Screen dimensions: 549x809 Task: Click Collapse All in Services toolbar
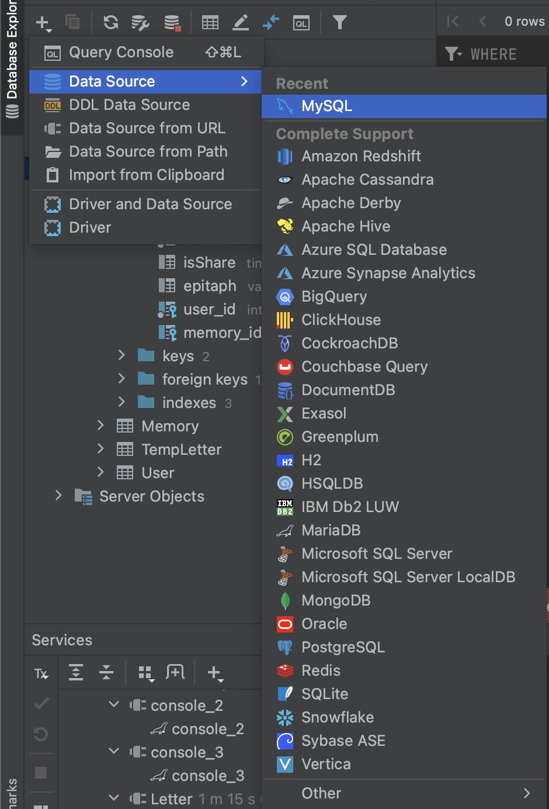(106, 672)
